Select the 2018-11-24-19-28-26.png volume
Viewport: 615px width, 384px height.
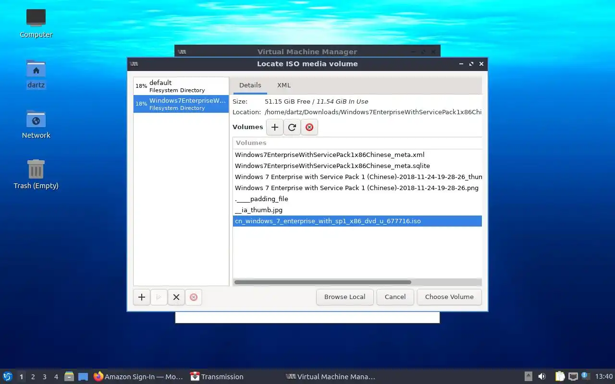(357, 188)
